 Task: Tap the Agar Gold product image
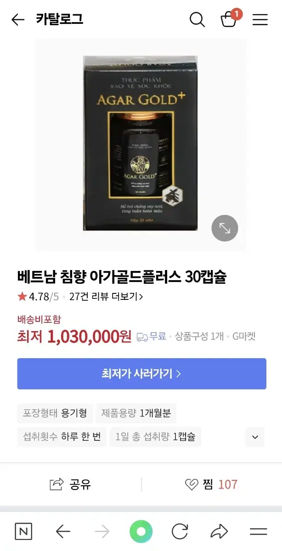click(141, 143)
